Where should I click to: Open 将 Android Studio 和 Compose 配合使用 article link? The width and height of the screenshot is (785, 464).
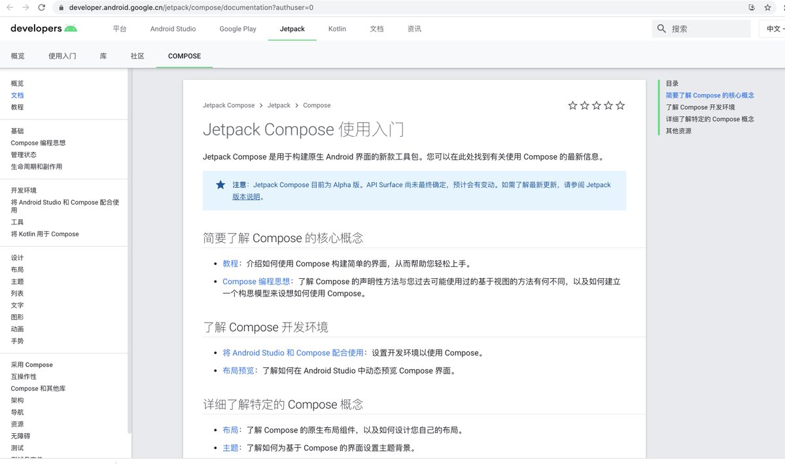[293, 353]
